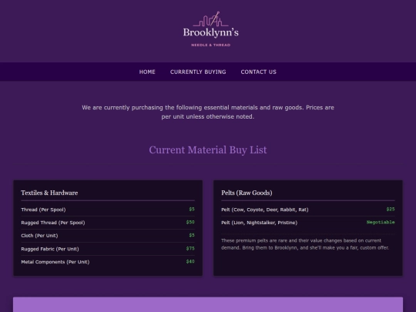Image resolution: width=416 pixels, height=312 pixels.
Task: Click the Pelts (Raw Goods) card title
Action: [x=247, y=193]
